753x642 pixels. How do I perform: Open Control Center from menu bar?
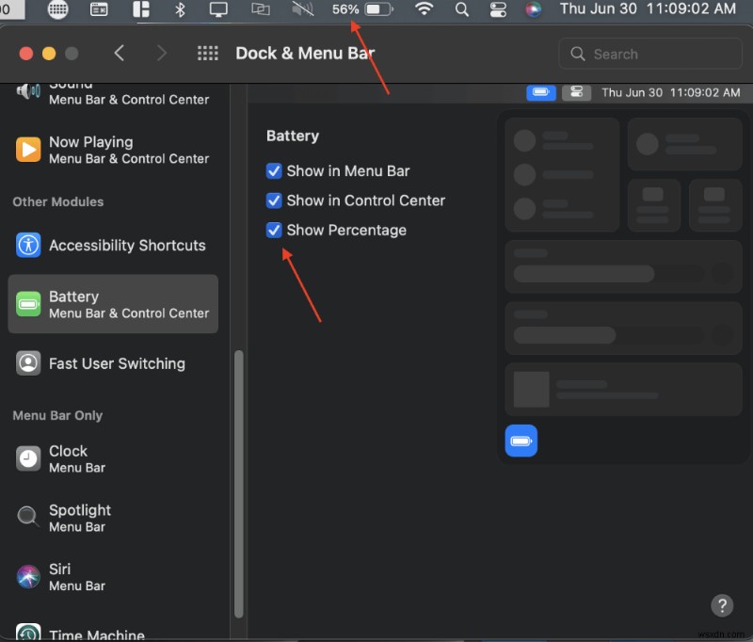tap(497, 10)
